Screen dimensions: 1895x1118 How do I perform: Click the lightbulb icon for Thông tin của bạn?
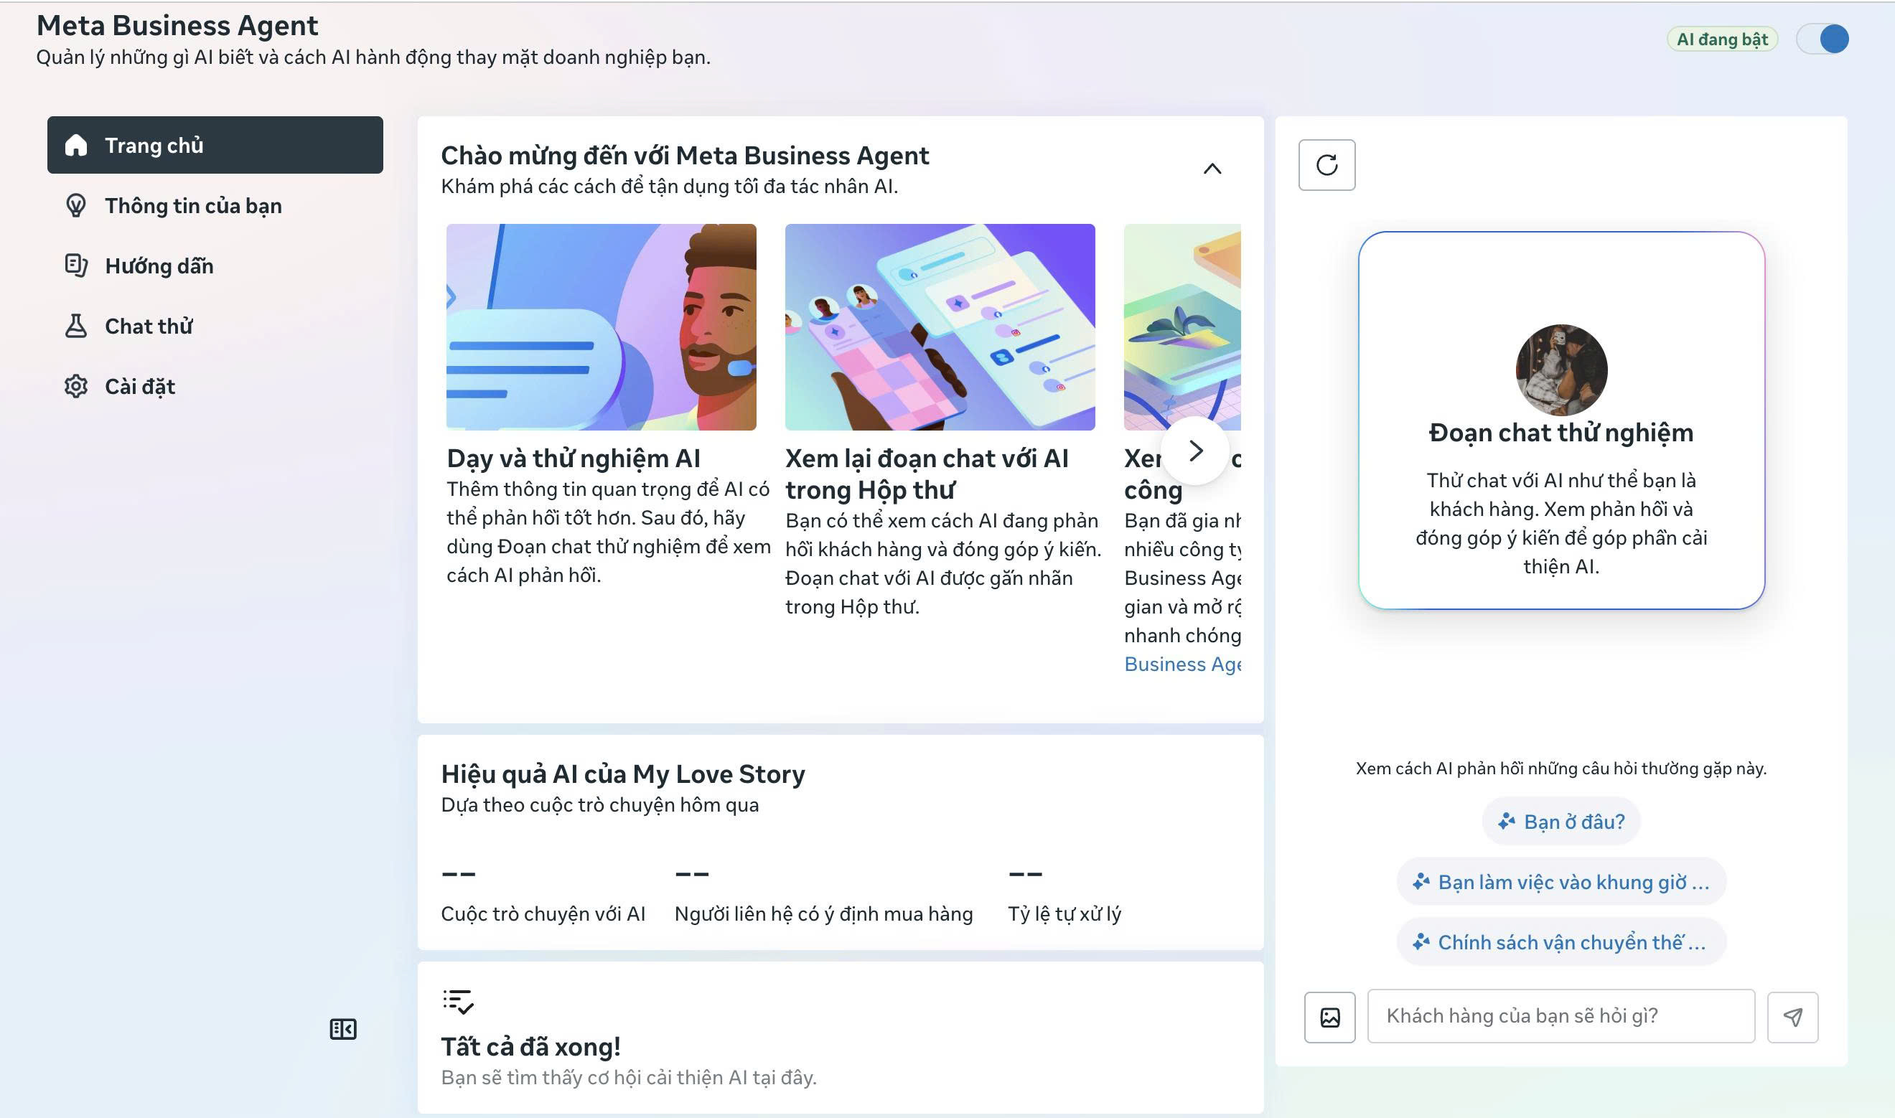tap(76, 206)
